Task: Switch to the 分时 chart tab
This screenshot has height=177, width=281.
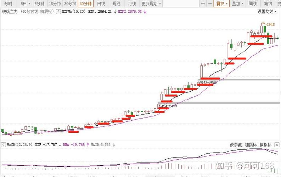Action: (x=8, y=4)
